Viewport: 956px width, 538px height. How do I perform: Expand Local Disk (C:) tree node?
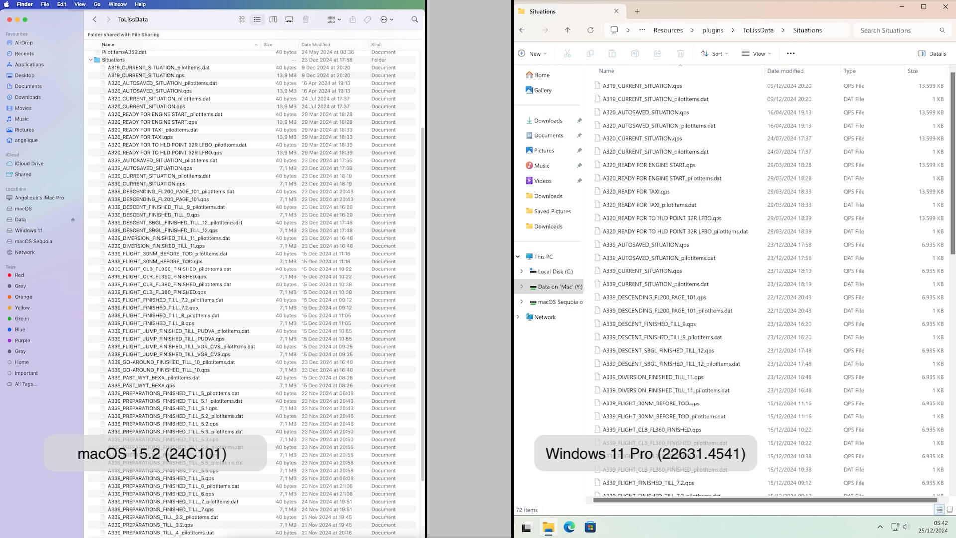coord(521,271)
